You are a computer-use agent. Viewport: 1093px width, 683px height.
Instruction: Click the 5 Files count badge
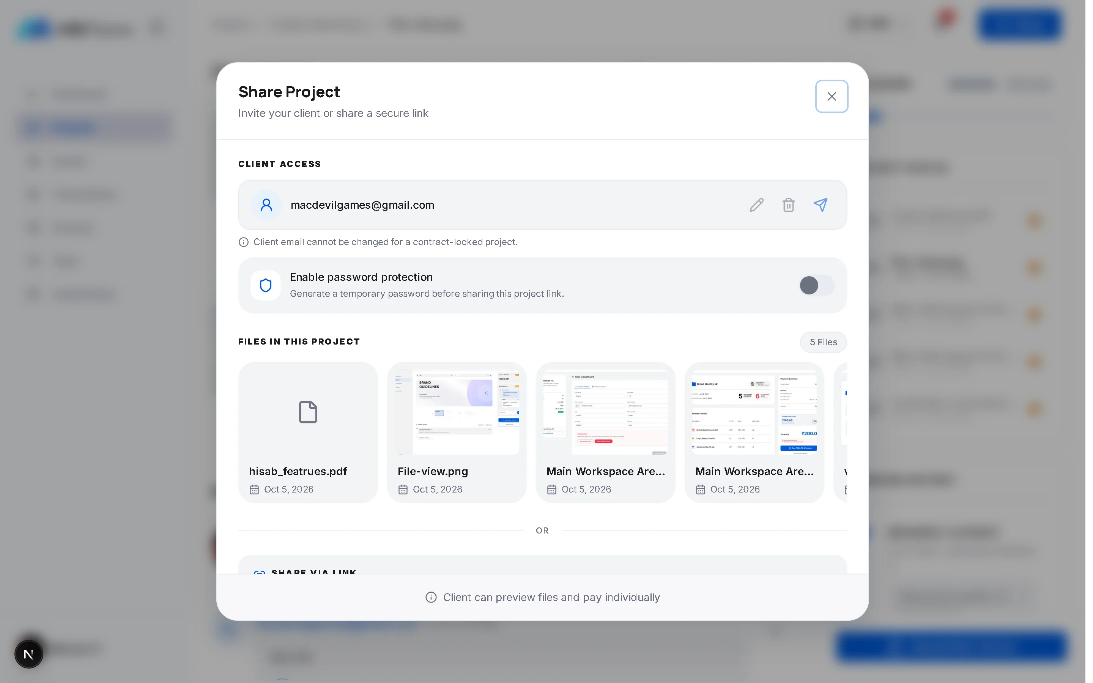[x=823, y=342]
